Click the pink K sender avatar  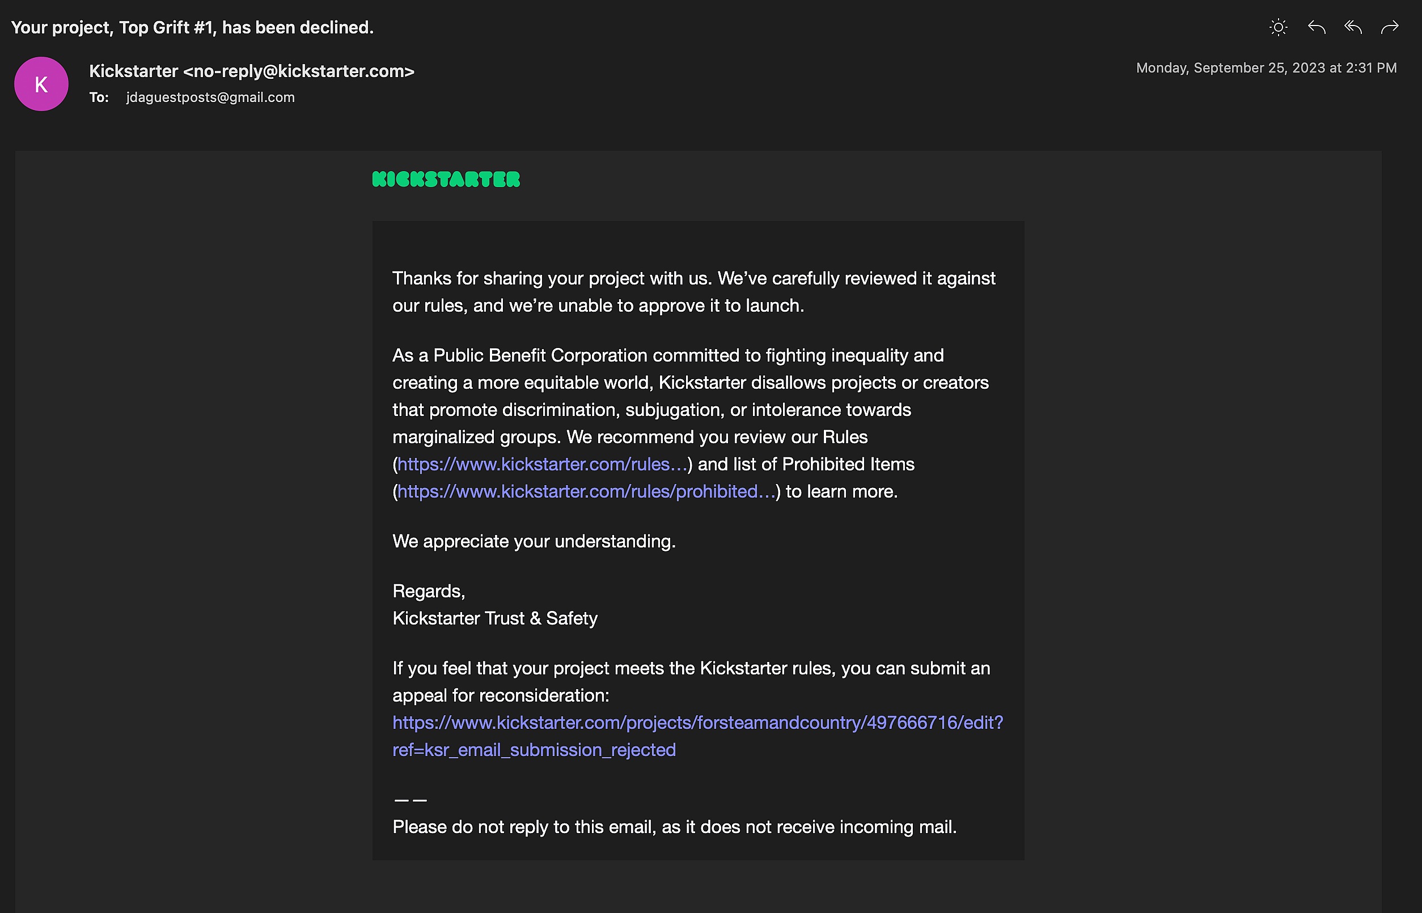click(x=41, y=84)
